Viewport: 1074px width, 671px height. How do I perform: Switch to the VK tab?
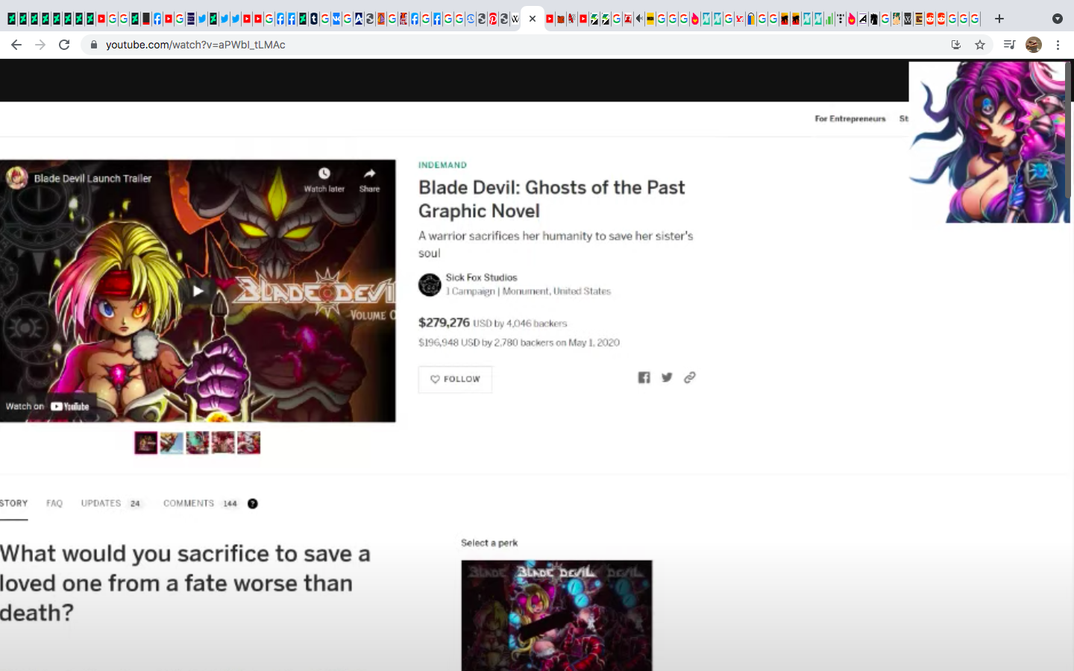(336, 19)
